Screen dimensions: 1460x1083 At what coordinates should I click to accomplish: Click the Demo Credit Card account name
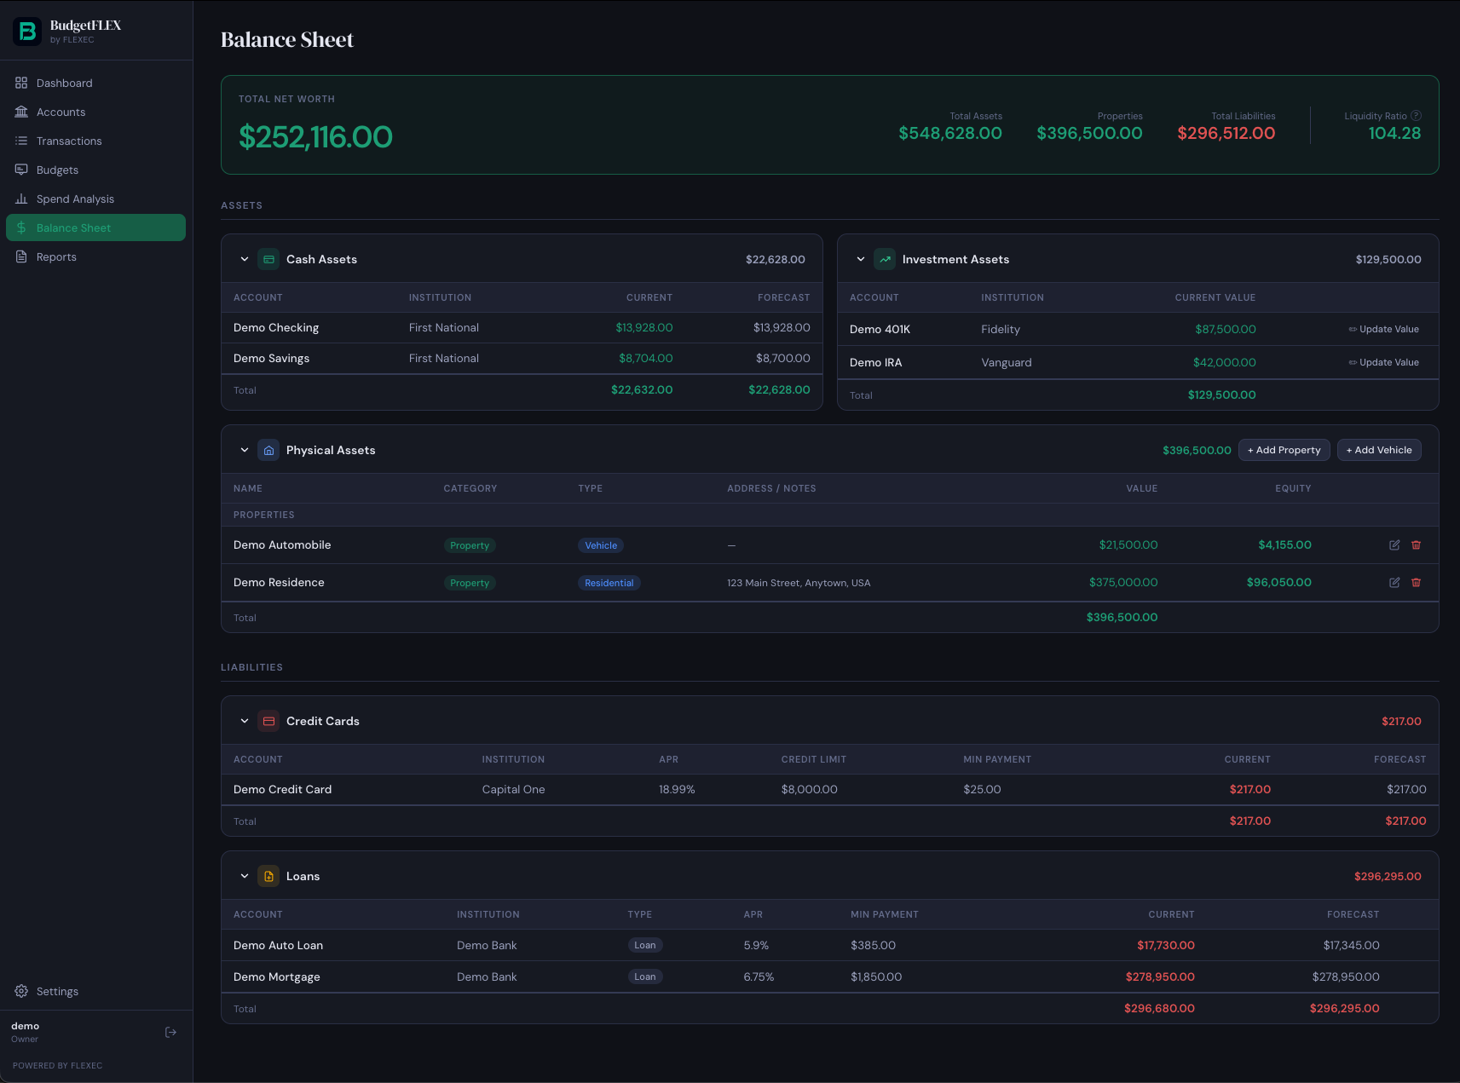(x=282, y=789)
